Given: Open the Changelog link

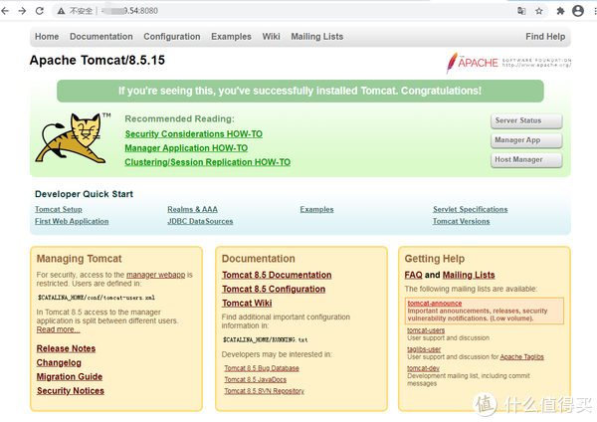Looking at the screenshot, I should tap(59, 362).
